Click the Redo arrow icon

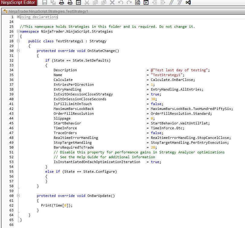click(x=129, y=3)
